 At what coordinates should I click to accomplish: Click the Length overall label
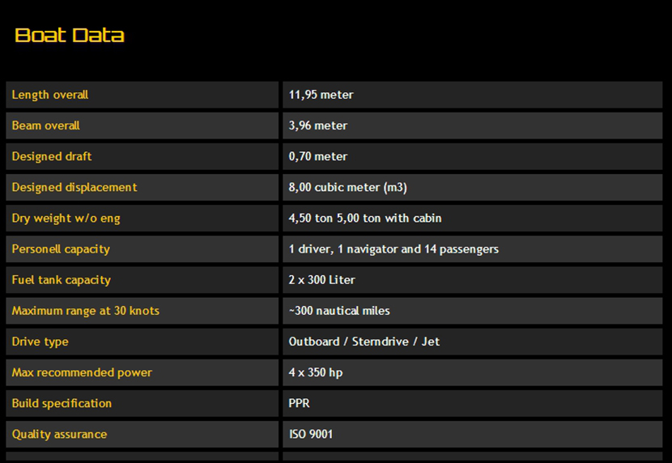[50, 95]
